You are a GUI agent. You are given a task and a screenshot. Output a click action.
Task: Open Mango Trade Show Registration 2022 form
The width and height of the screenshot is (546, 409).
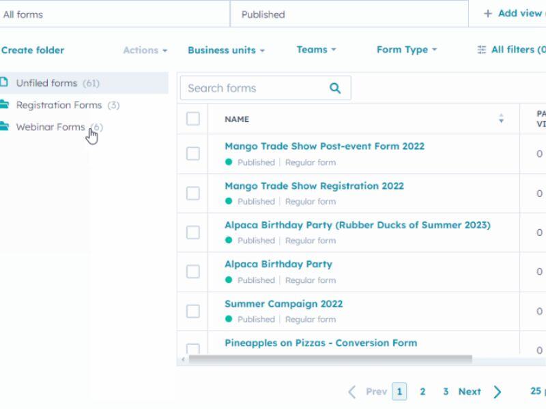[x=314, y=185]
